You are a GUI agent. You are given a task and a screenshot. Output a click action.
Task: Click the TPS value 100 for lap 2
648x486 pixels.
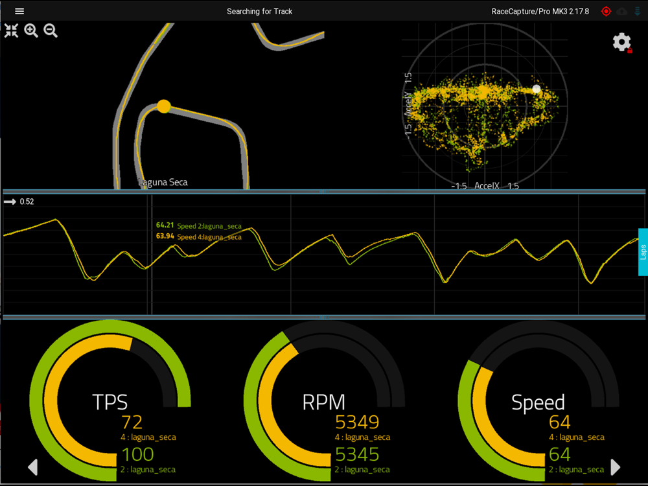tap(137, 454)
